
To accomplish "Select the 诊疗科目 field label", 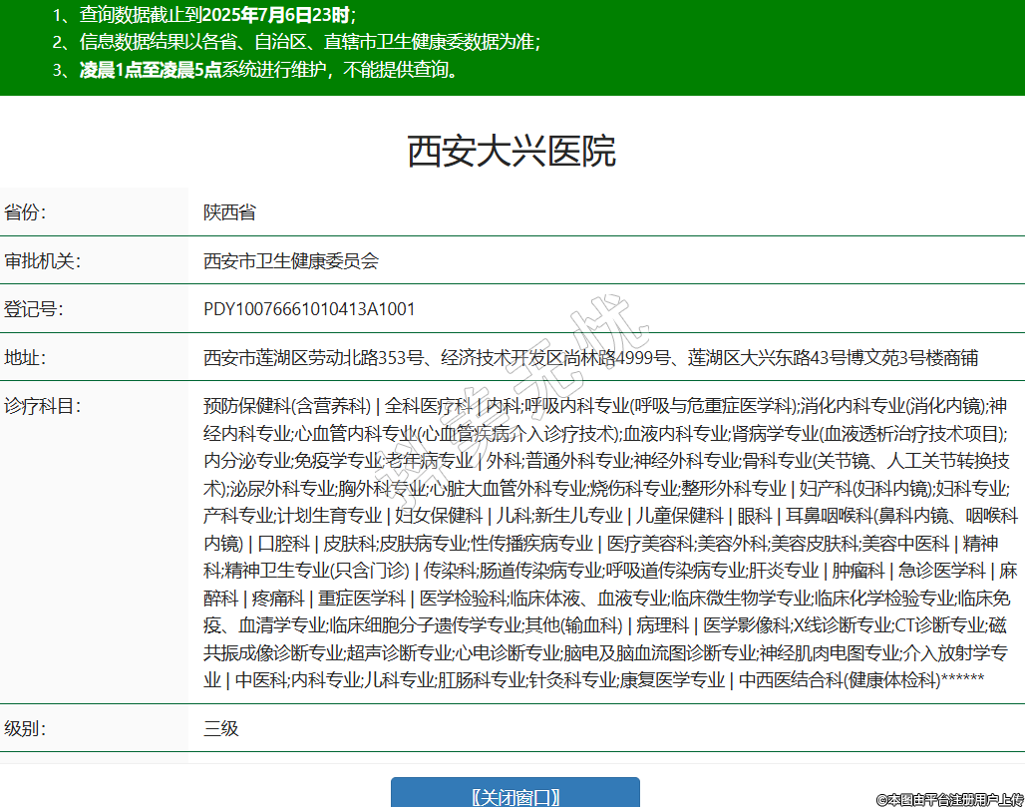I will point(42,406).
